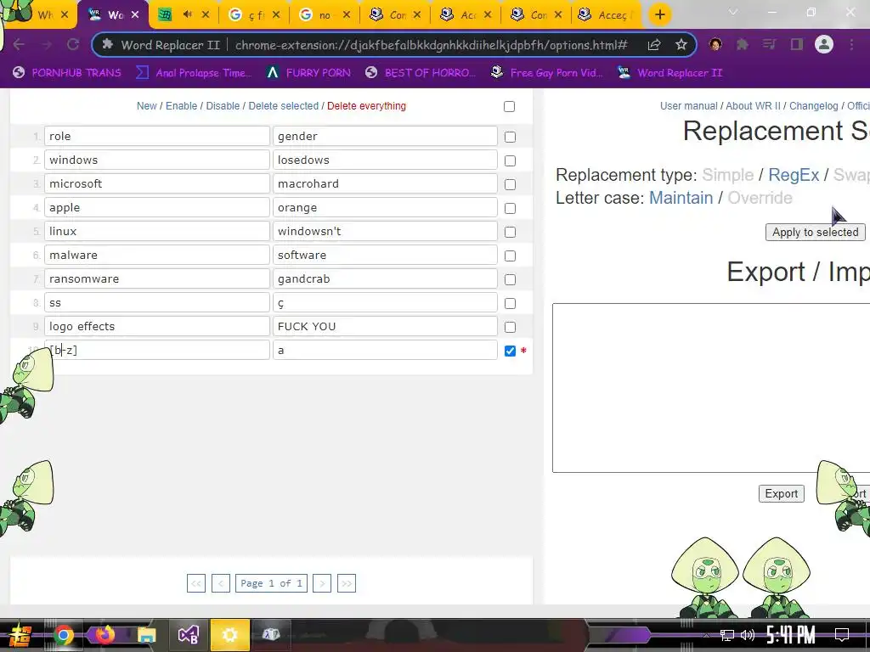Viewport: 870px width, 652px height.
Task: Switch to the first browser tab
Action: [x=39, y=15]
